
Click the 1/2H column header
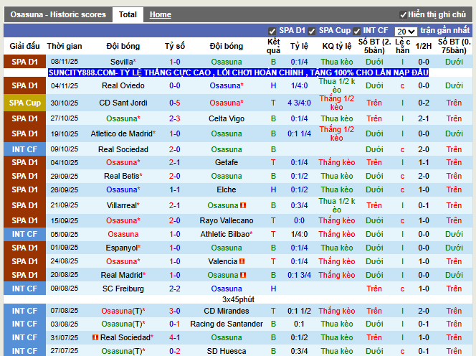424,46
